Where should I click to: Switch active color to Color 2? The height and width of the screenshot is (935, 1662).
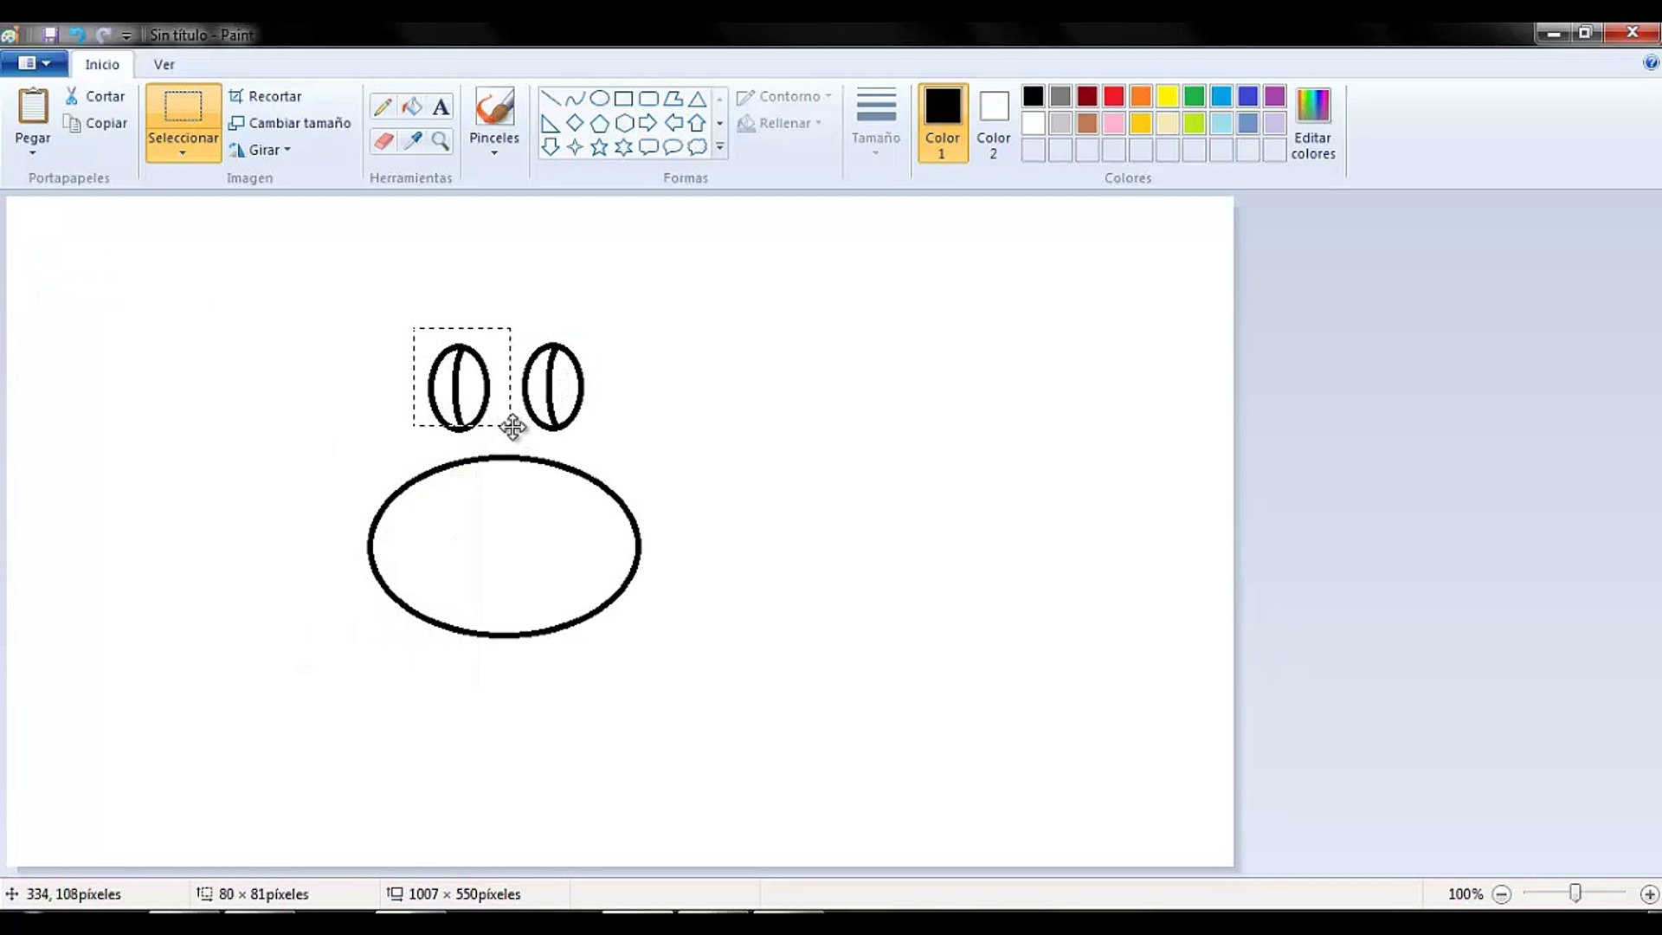(993, 123)
